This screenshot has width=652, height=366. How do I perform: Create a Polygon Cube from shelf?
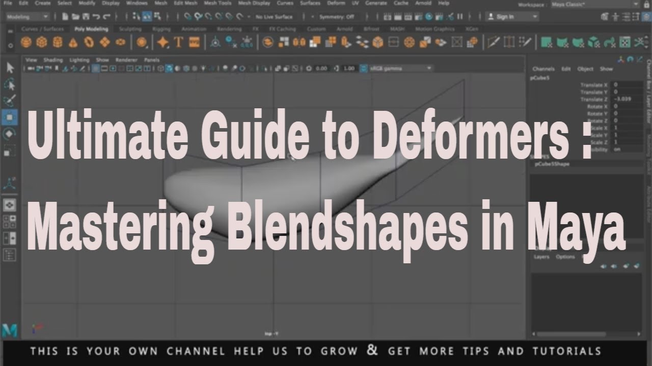pyautogui.click(x=42, y=43)
